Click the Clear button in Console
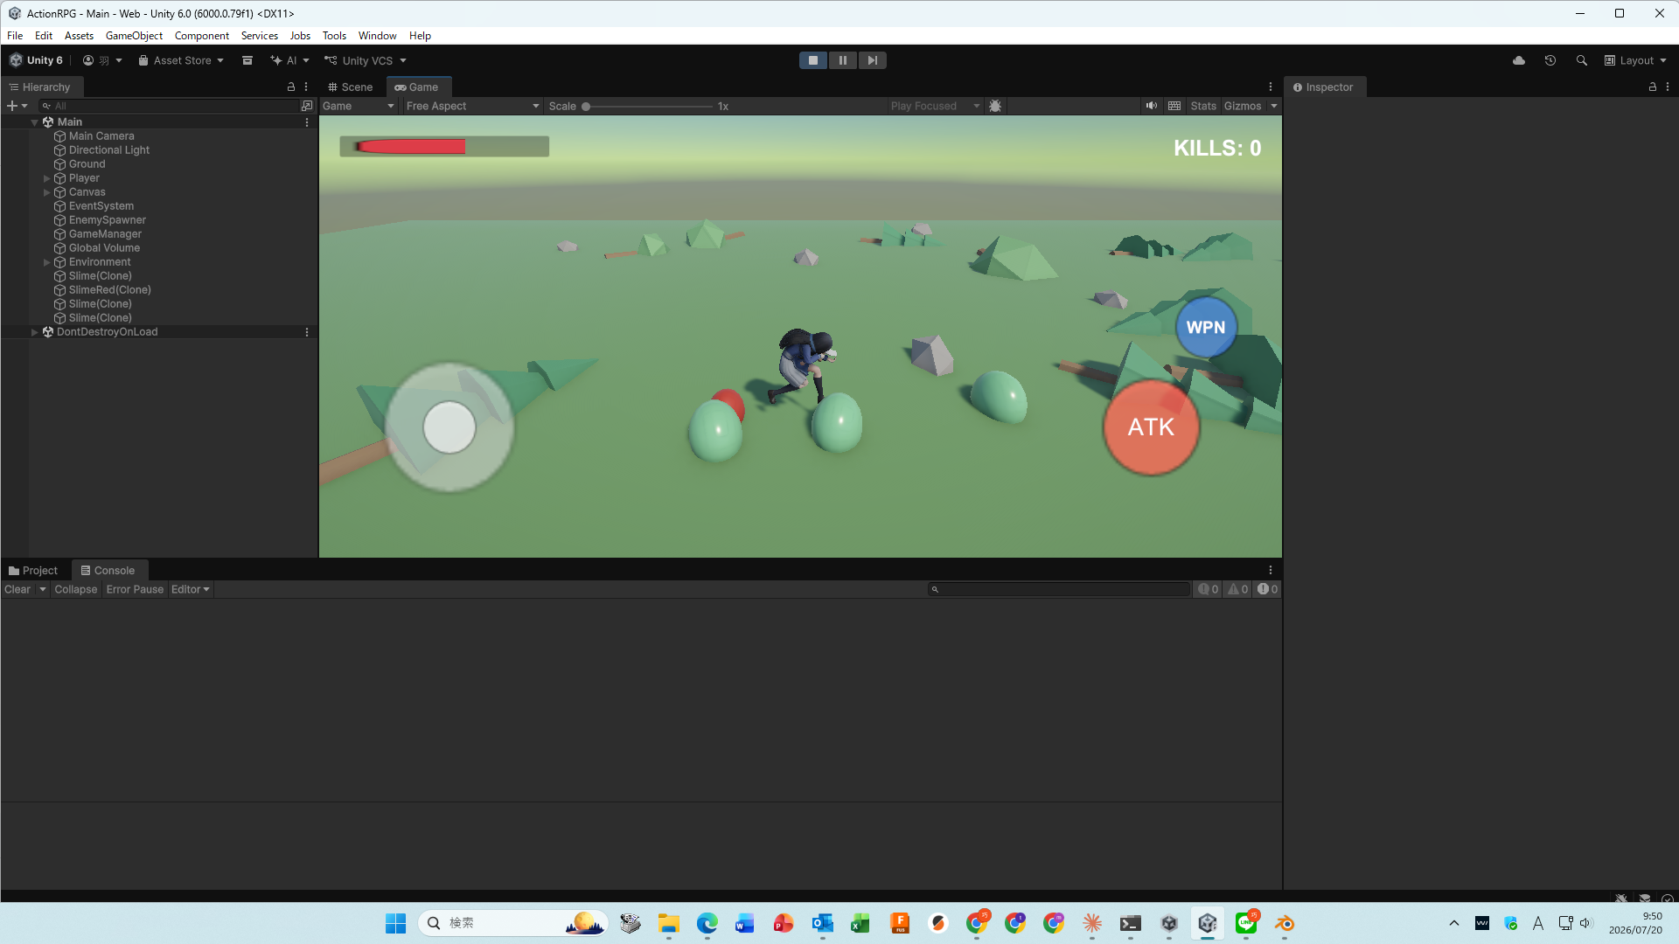The image size is (1679, 944). [17, 589]
